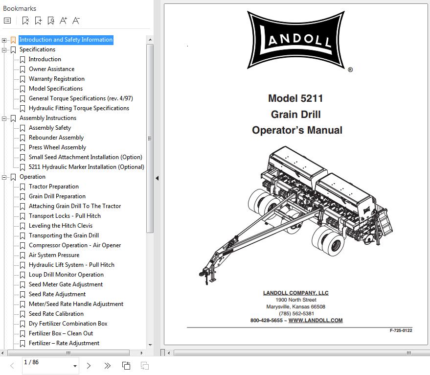Open 5211 Hydraulic Marker Installation (Optional)
Image resolution: width=430 pixels, height=375 pixels.
[87, 167]
